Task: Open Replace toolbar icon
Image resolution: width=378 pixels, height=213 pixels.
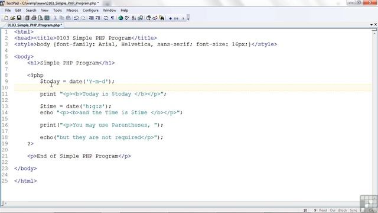Action: click(155, 18)
